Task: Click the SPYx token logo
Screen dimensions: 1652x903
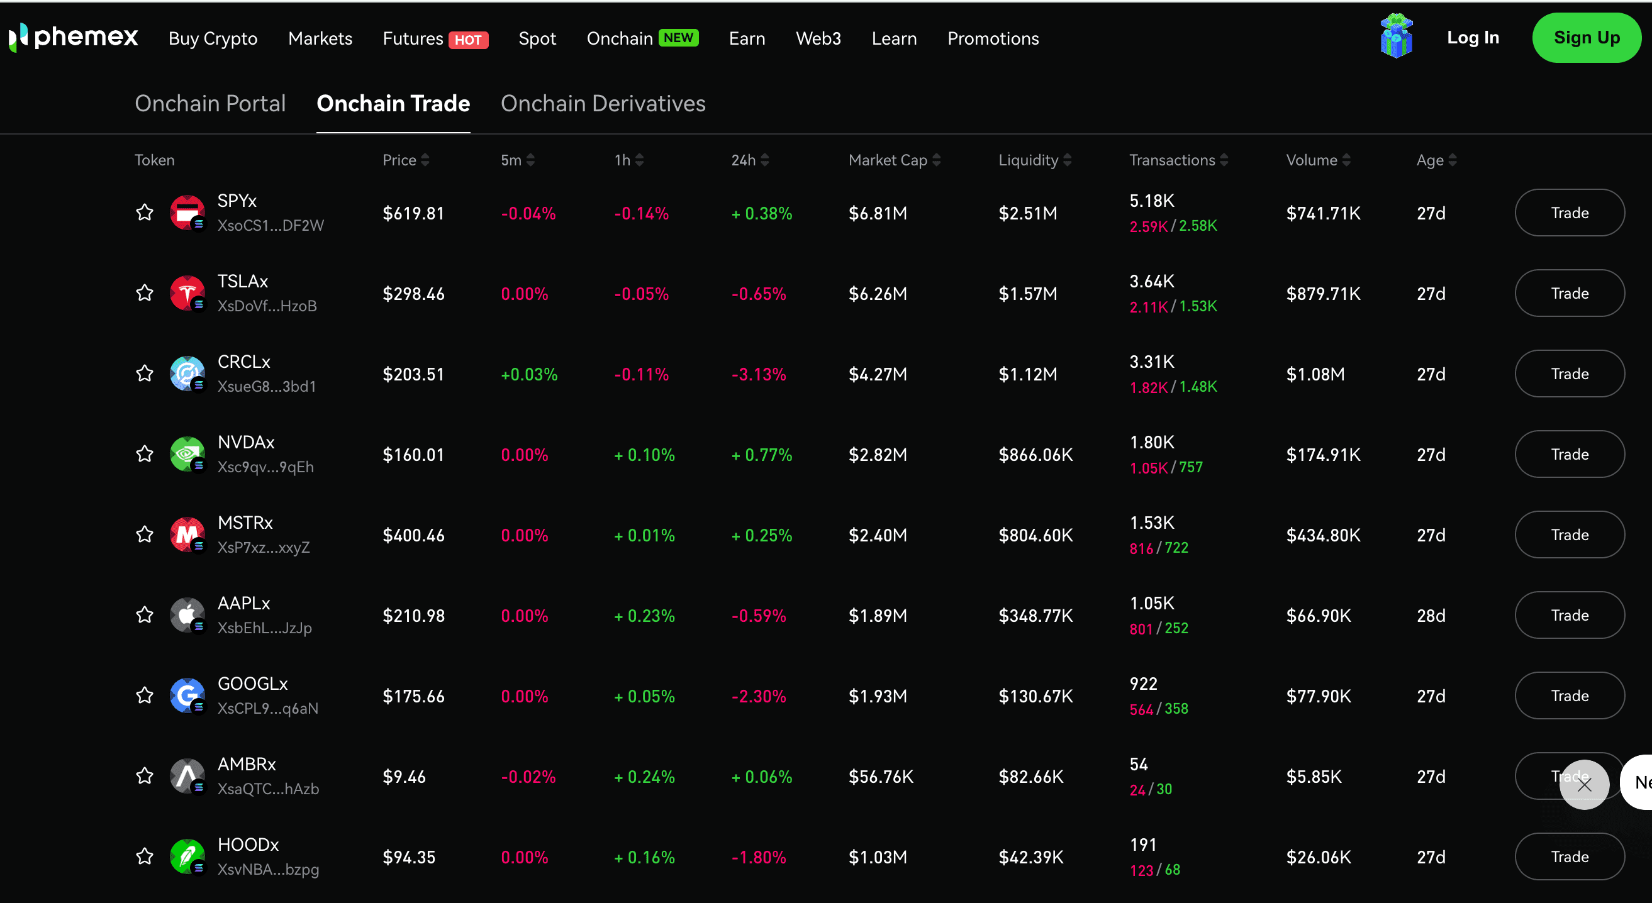Action: (187, 213)
